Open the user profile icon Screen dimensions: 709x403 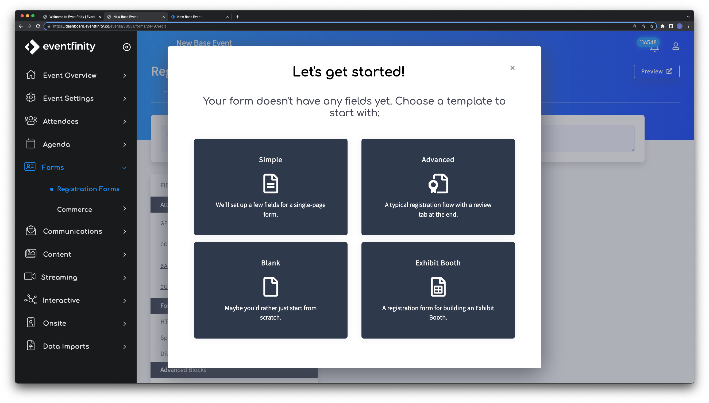coord(676,46)
